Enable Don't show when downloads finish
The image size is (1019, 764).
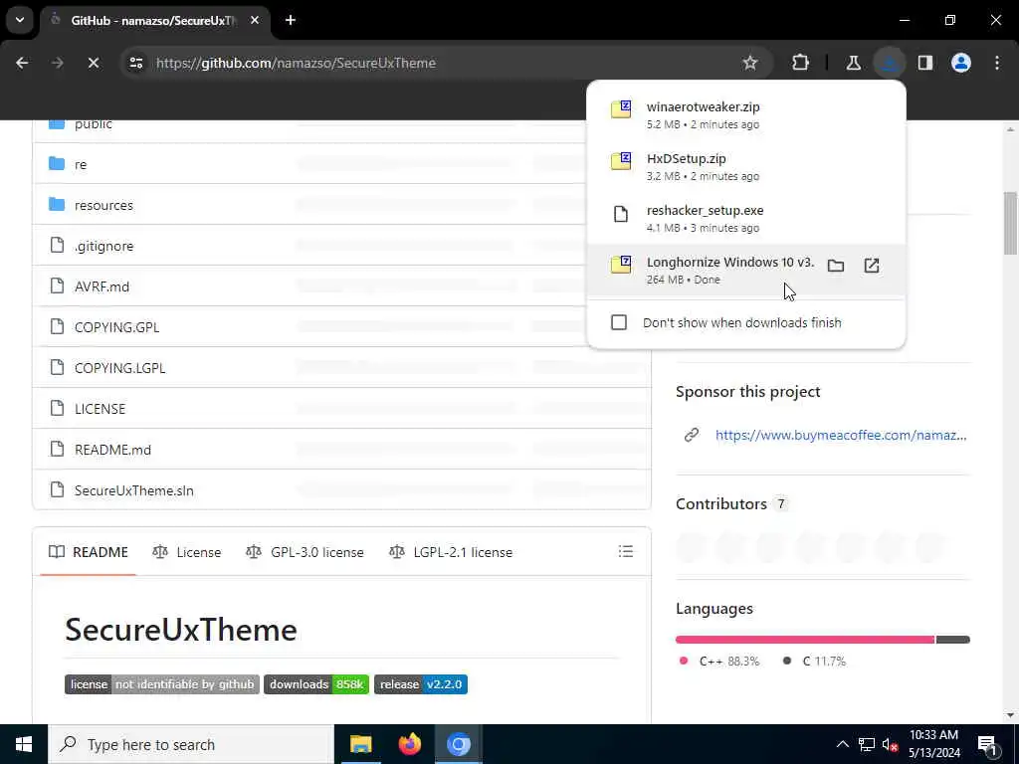coord(619,322)
